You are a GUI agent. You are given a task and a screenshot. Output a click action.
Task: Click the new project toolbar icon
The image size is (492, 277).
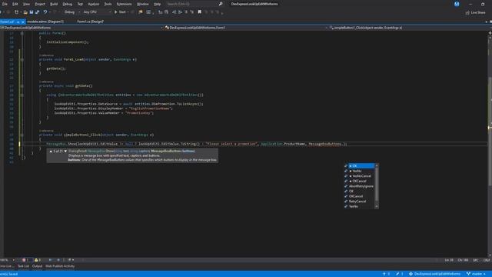[x=16, y=12]
